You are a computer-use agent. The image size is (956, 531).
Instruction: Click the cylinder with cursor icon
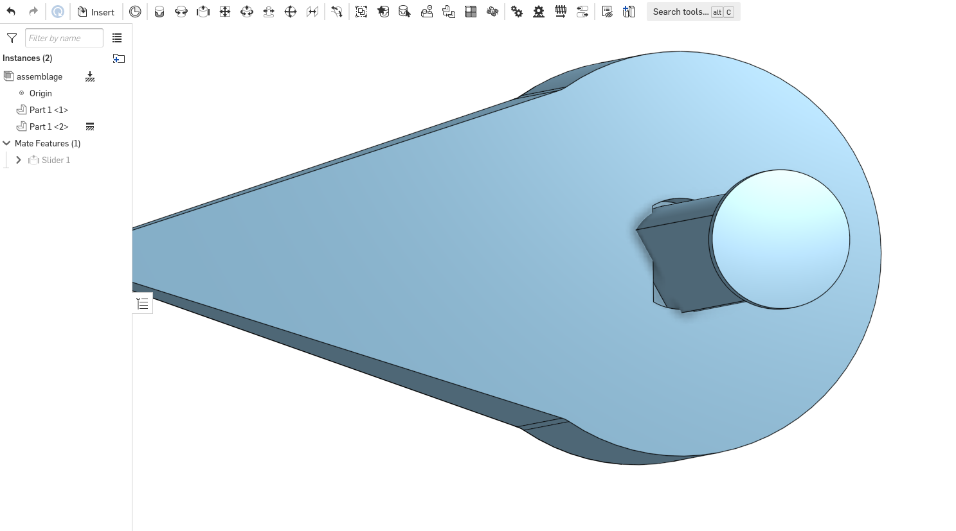click(x=405, y=12)
